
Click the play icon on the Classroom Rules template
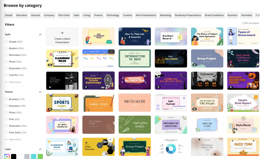(x=49, y=65)
